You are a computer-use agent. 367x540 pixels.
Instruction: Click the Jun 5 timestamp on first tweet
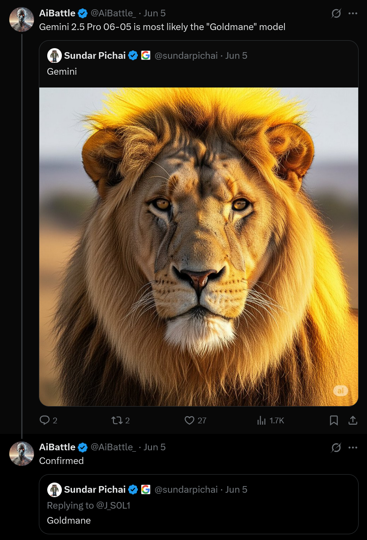pos(155,13)
